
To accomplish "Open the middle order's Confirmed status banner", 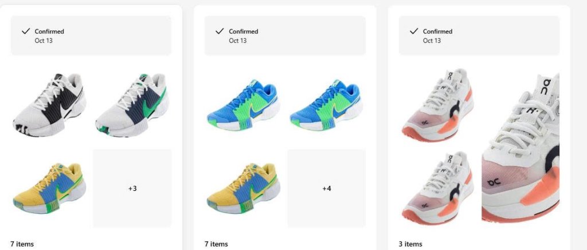I will pyautogui.click(x=285, y=36).
